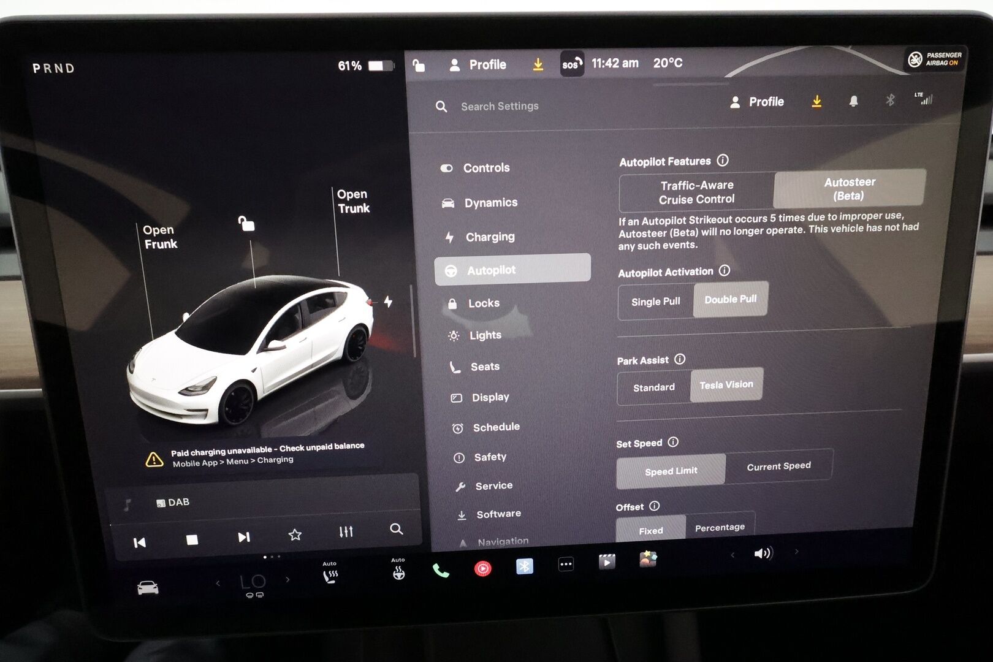Search media with magnifier icon
This screenshot has height=662, width=993.
tap(397, 529)
